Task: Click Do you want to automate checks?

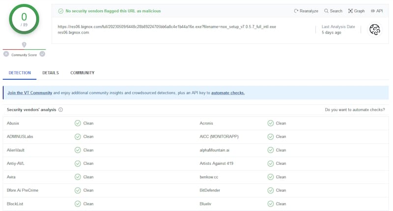Action: pyautogui.click(x=355, y=110)
